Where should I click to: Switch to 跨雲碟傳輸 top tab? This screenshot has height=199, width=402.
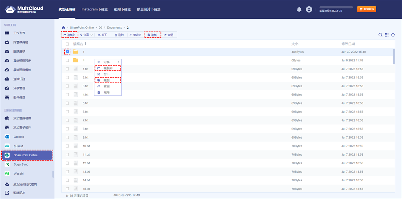tap(67, 9)
